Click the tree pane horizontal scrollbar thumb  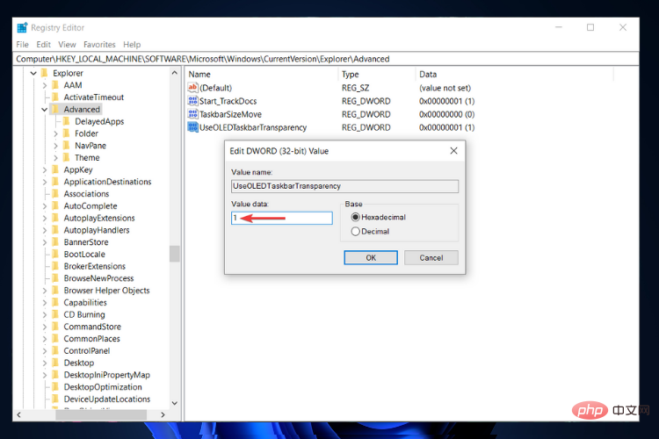[101, 414]
